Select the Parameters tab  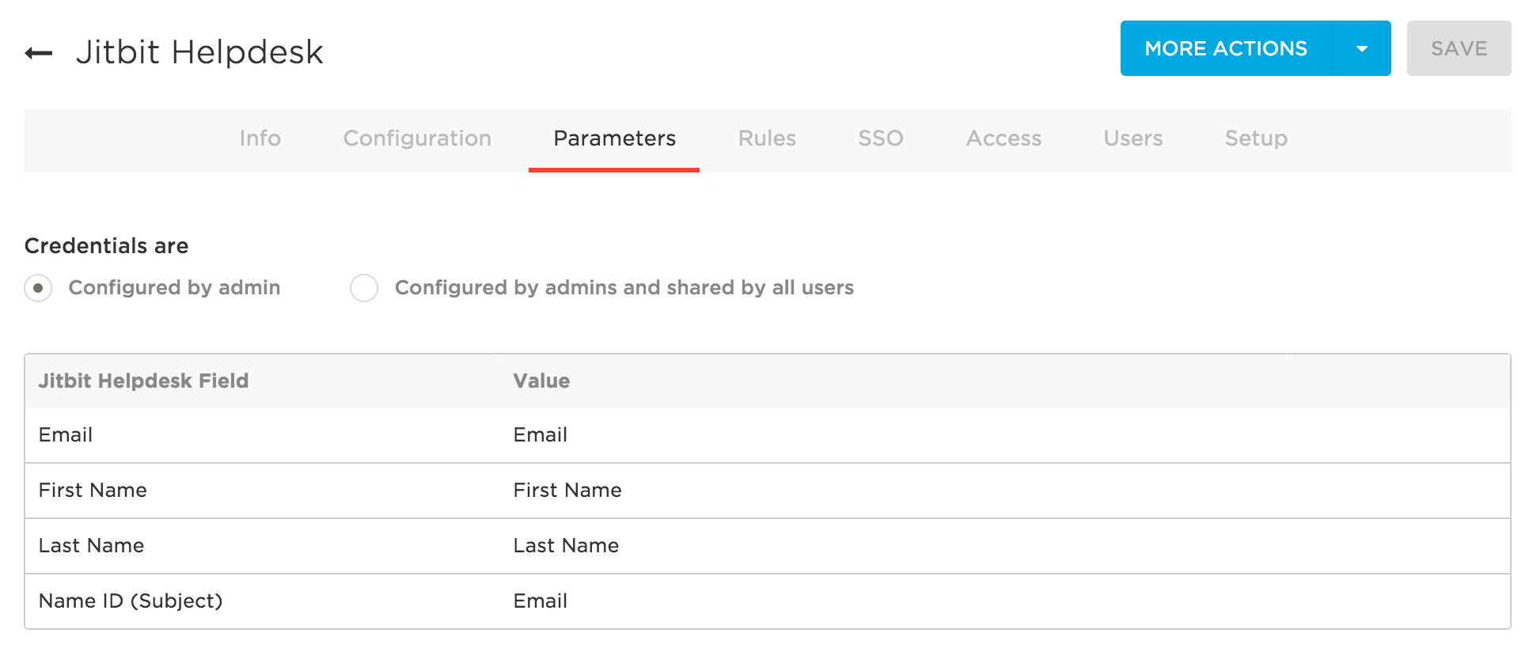[x=614, y=138]
